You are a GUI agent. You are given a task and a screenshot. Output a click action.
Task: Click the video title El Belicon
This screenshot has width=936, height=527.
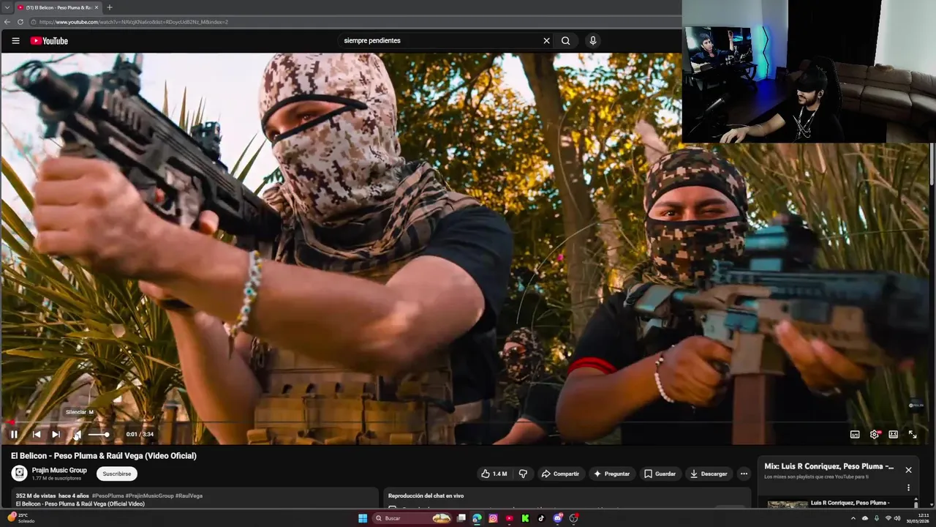[x=103, y=456]
